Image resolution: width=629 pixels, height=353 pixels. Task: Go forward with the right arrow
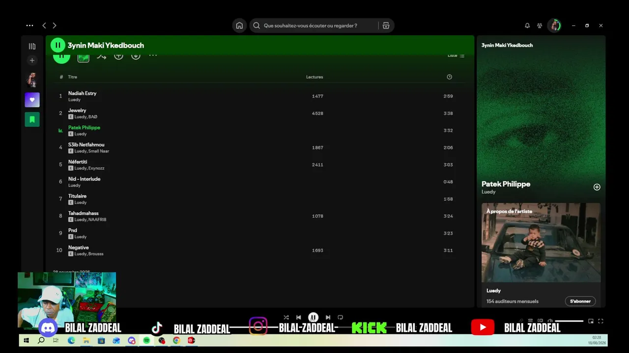55,25
